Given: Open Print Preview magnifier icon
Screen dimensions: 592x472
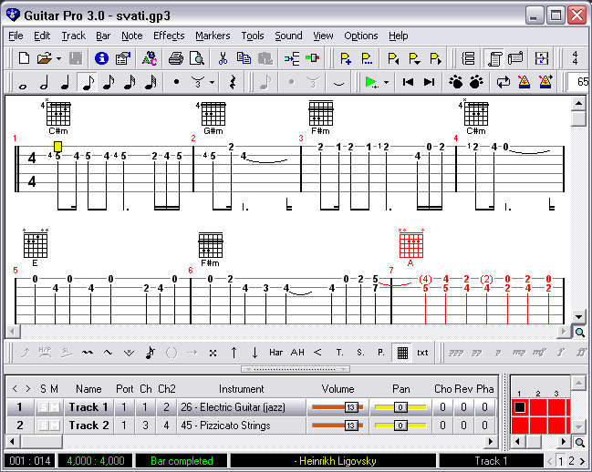Looking at the screenshot, I should coord(197,59).
